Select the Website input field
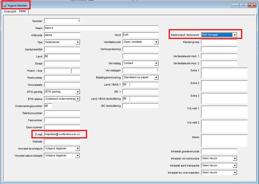The height and width of the screenshot is (184, 259). tap(62, 141)
